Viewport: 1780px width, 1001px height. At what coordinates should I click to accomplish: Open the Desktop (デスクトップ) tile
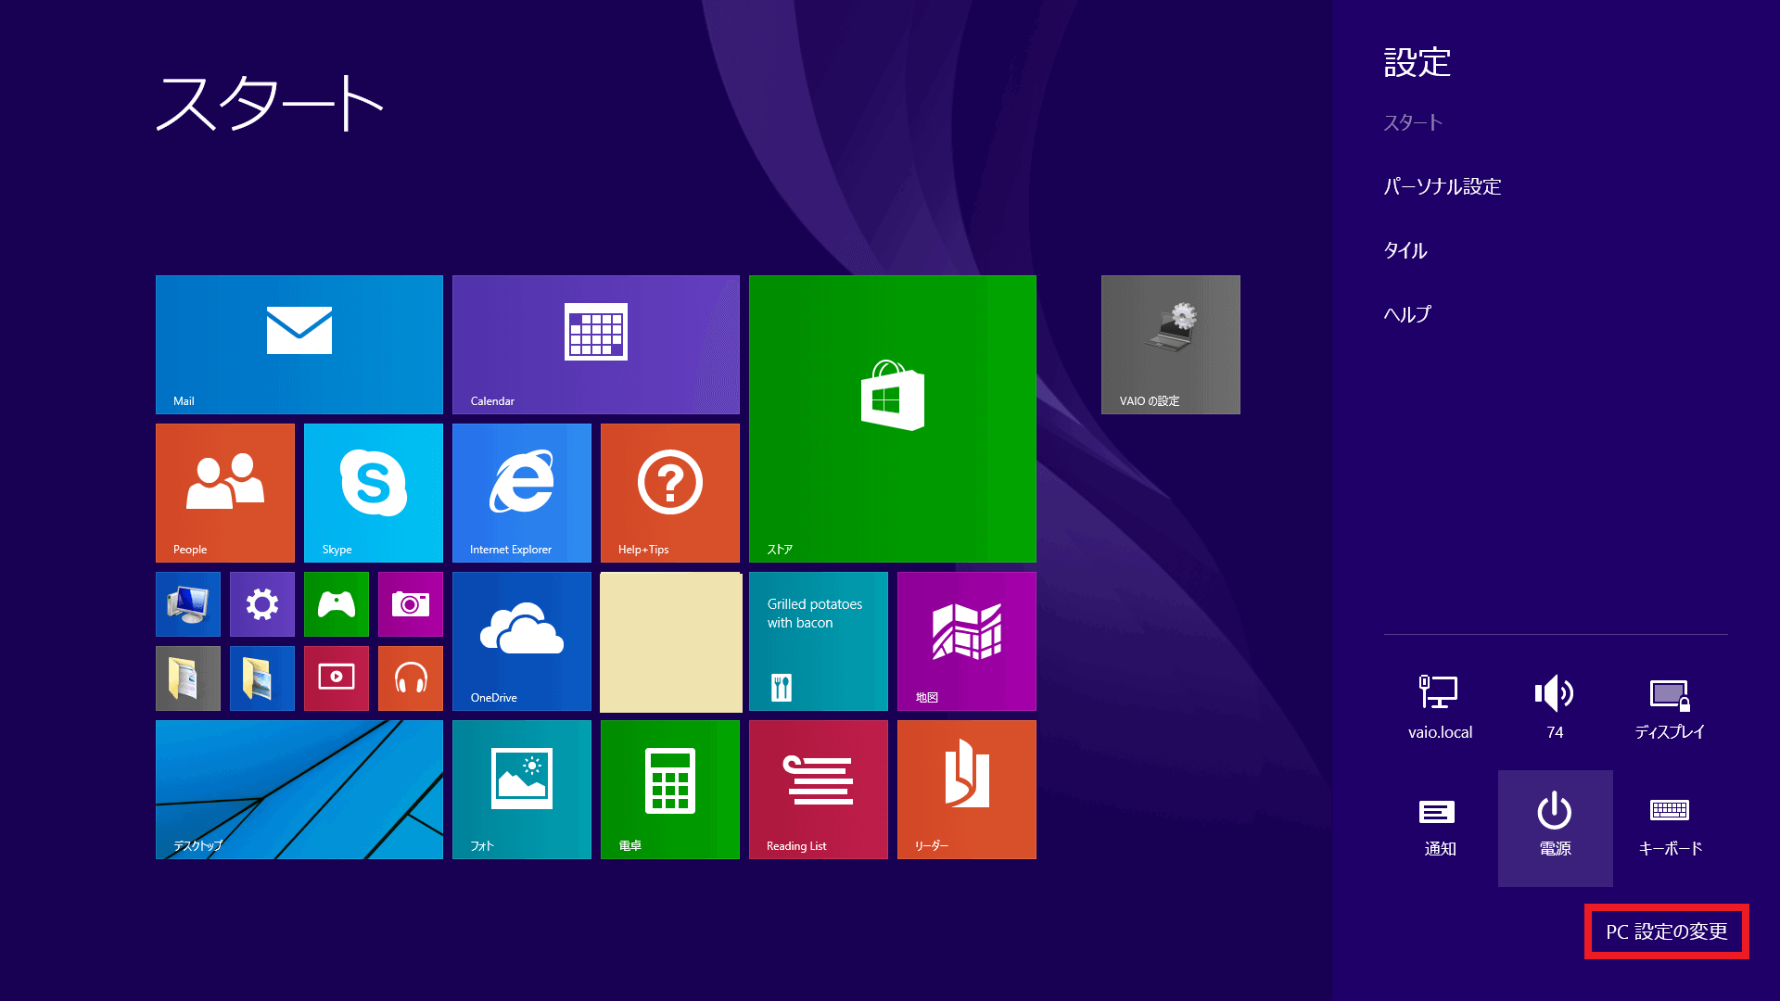(299, 790)
